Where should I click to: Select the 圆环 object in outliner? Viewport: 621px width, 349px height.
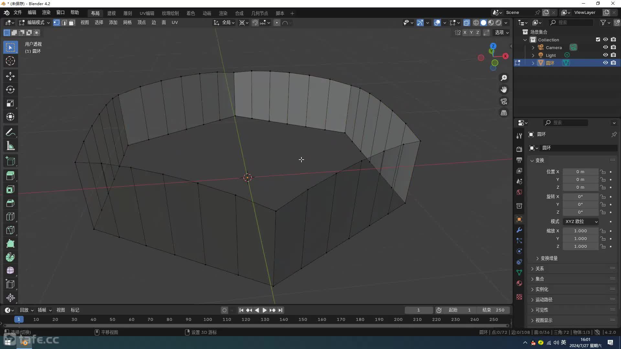tap(550, 63)
